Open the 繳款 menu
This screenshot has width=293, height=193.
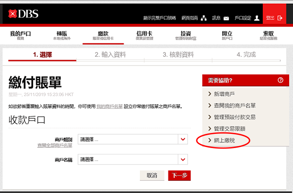(x=103, y=35)
